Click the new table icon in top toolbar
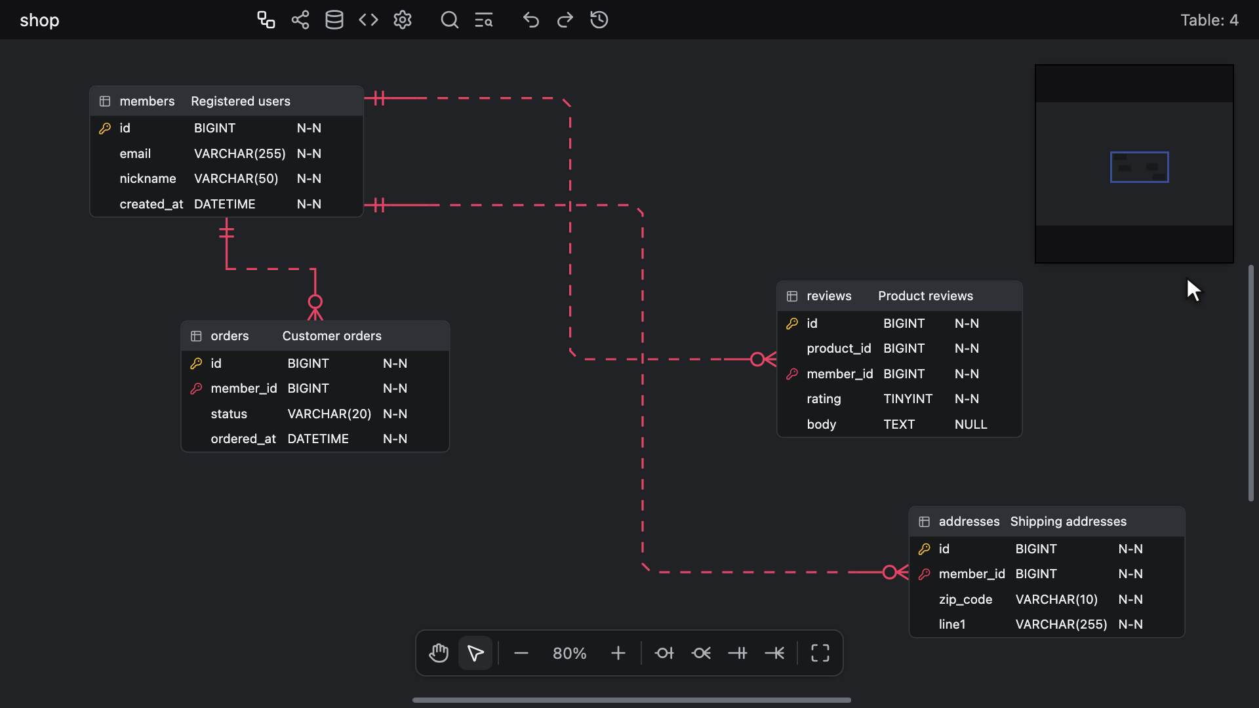The image size is (1259, 708). (266, 20)
